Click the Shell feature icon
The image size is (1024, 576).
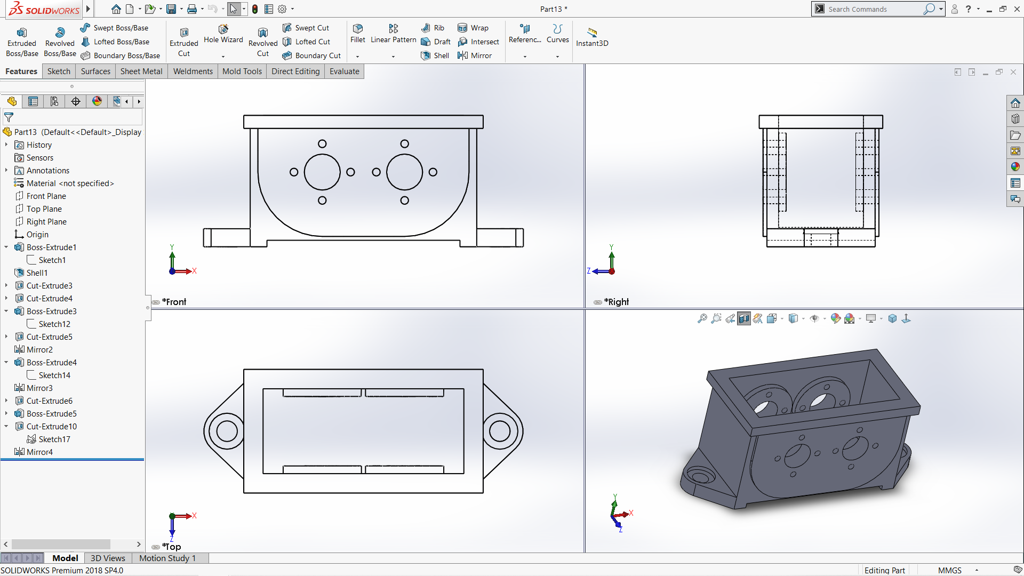(426, 55)
